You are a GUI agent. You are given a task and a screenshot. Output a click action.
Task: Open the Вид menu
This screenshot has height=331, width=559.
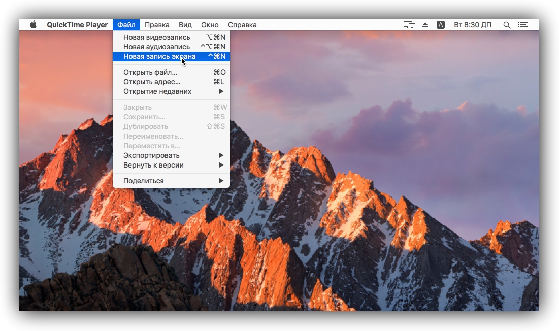[x=185, y=25]
